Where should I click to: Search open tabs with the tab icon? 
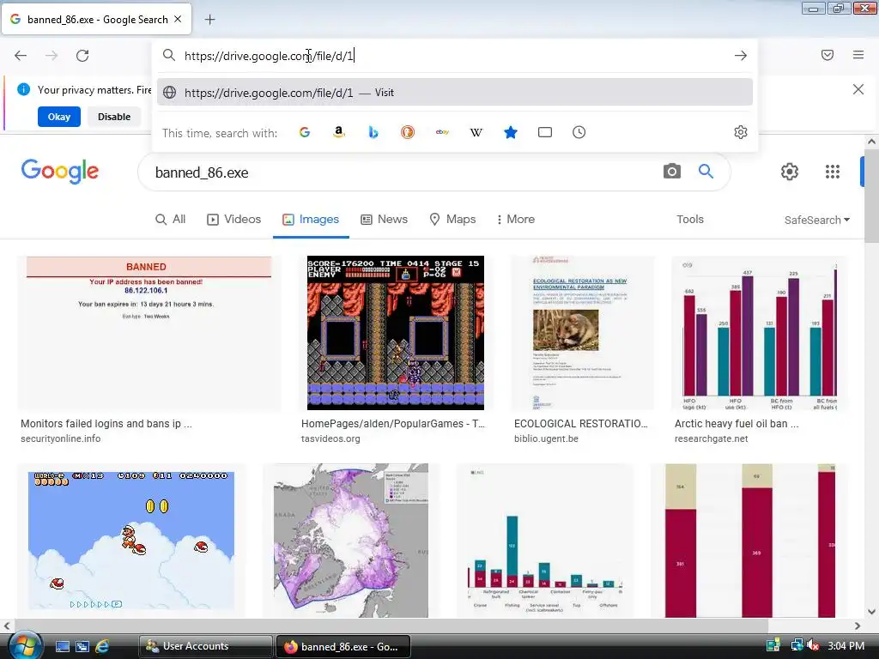click(545, 132)
